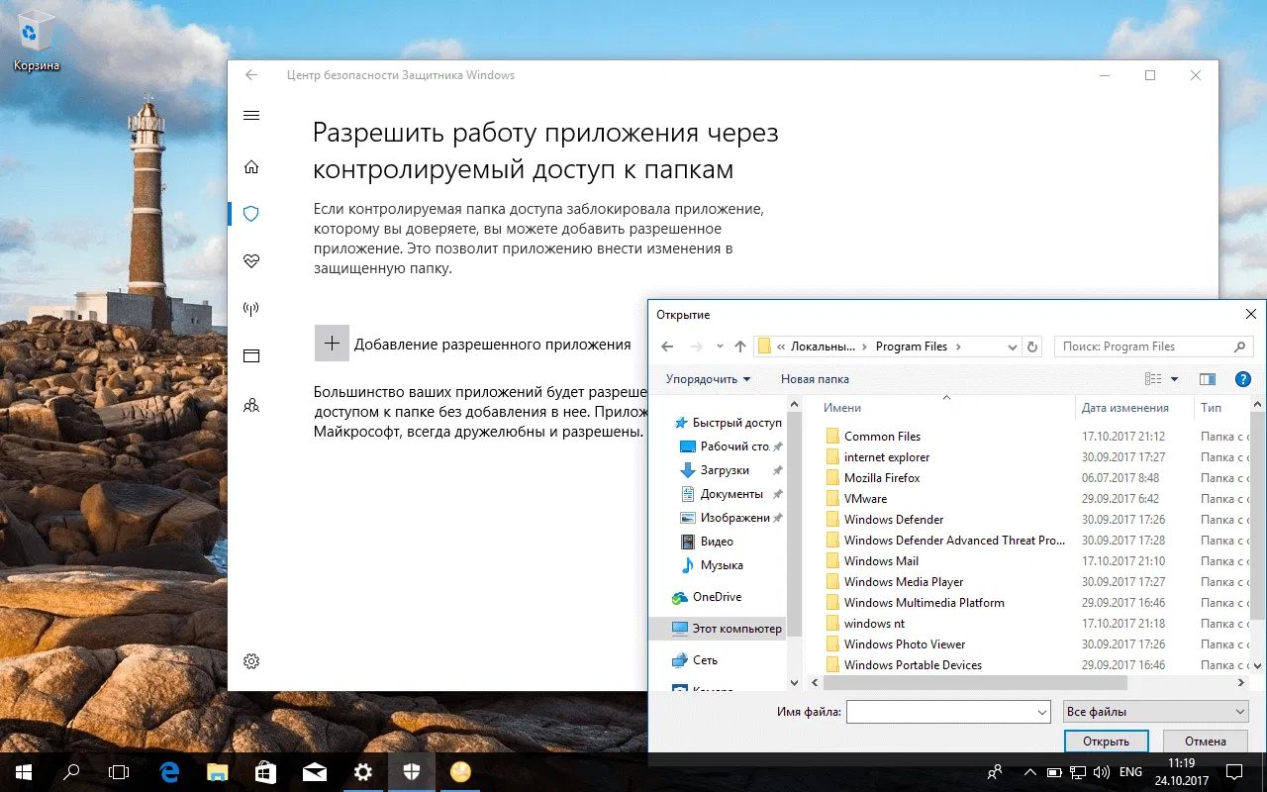Open the device health heart icon
This screenshot has height=792, width=1267.
coord(251,260)
